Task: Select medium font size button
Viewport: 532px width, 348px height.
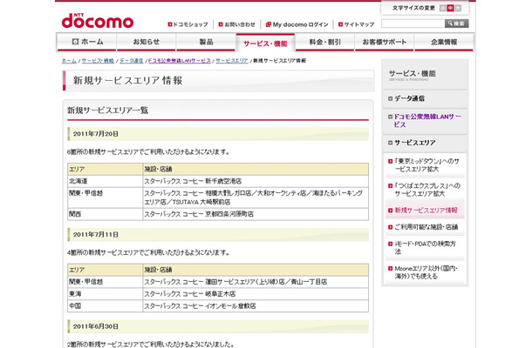Action: (450, 8)
